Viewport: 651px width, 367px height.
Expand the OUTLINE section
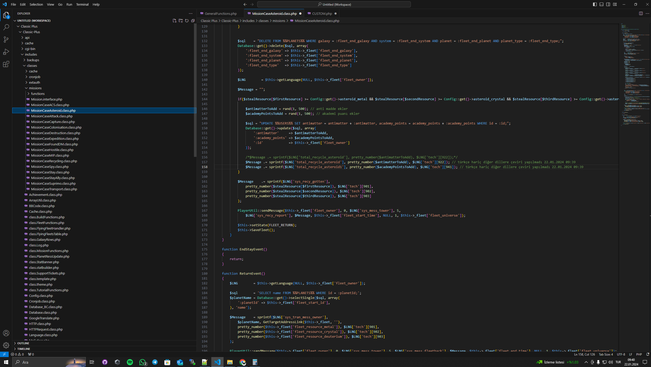tap(23, 343)
